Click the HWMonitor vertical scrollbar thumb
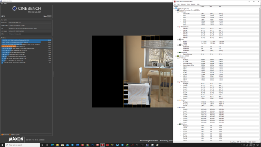The width and height of the screenshot is (261, 147). pyautogui.click(x=260, y=44)
